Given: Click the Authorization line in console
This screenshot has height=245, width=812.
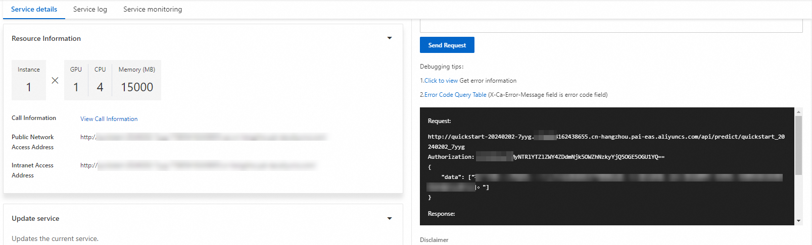Looking at the screenshot, I should [x=546, y=157].
